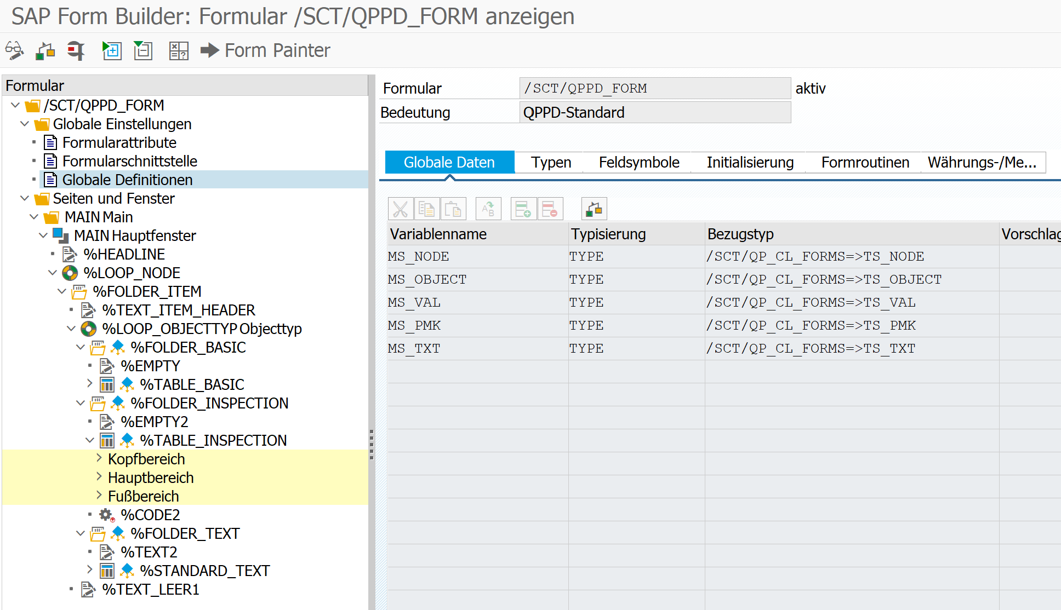Click the hierarchy check icon above the table
The width and height of the screenshot is (1061, 610).
coord(594,209)
